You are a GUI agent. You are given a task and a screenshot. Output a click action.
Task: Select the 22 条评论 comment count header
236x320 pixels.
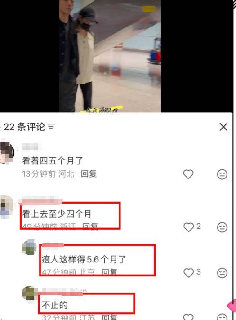tap(24, 127)
